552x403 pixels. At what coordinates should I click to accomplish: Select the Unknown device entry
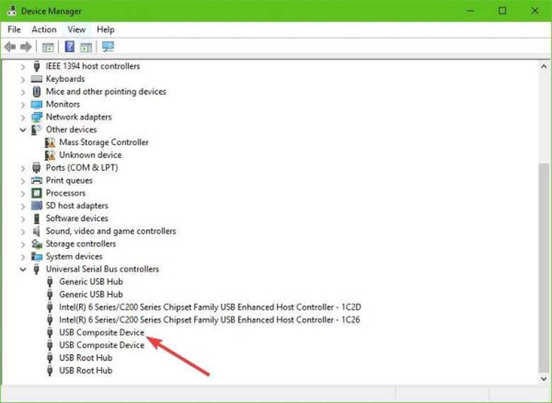pyautogui.click(x=90, y=155)
